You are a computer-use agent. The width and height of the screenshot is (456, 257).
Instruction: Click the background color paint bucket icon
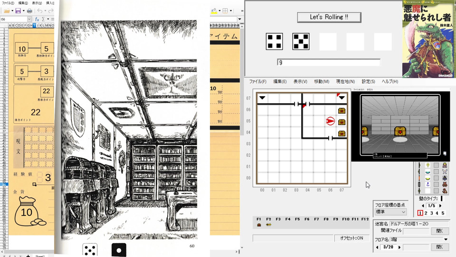coord(214,11)
